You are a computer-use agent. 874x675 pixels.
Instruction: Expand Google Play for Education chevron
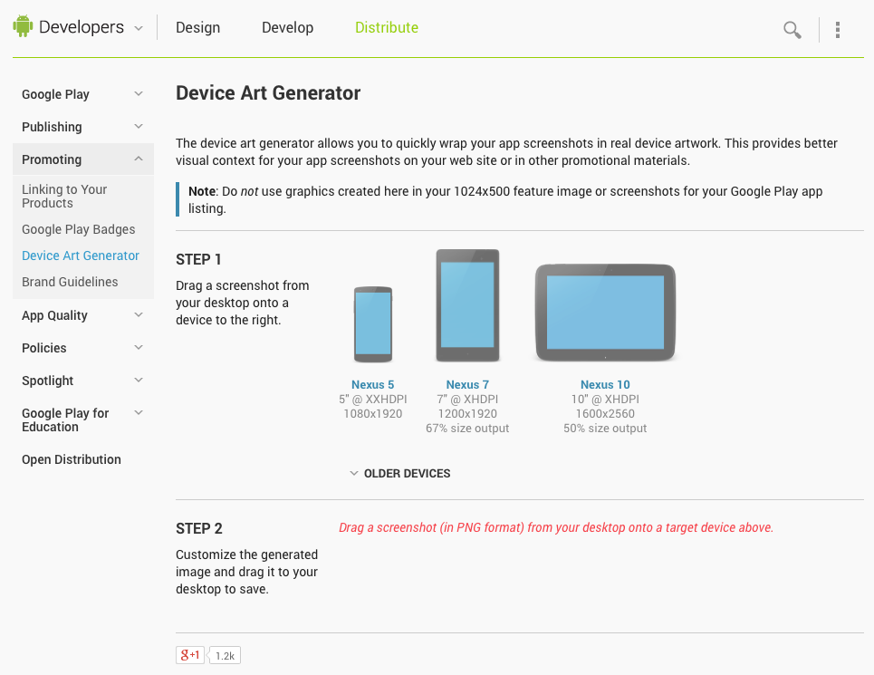(x=139, y=412)
